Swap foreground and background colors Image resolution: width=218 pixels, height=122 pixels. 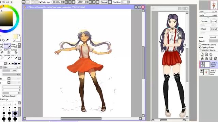coord(19,35)
